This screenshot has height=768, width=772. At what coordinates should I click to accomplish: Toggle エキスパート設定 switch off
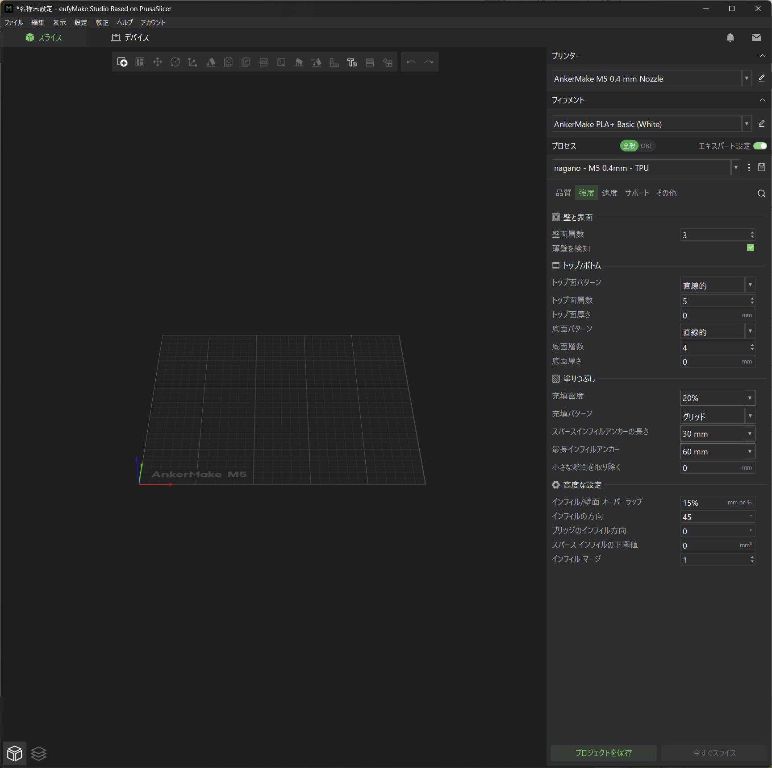pos(759,146)
